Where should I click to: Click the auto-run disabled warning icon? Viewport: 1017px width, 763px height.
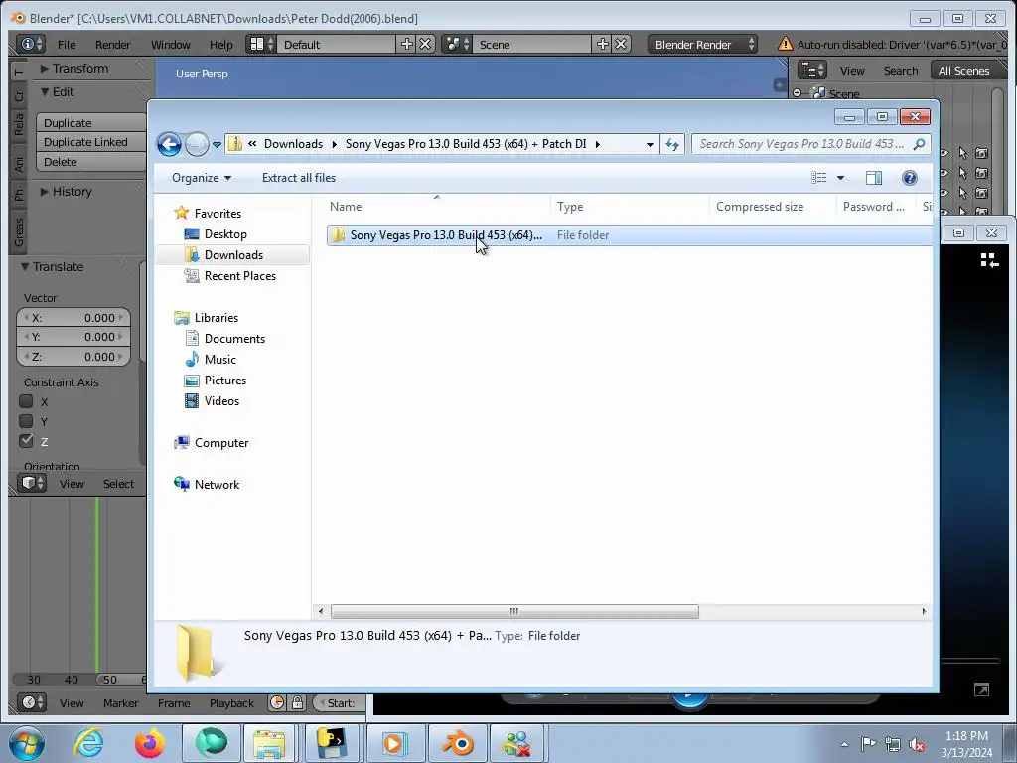tap(785, 44)
